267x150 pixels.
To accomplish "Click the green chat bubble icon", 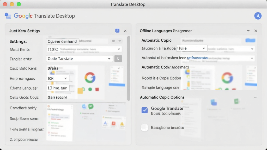I will coord(91,107).
